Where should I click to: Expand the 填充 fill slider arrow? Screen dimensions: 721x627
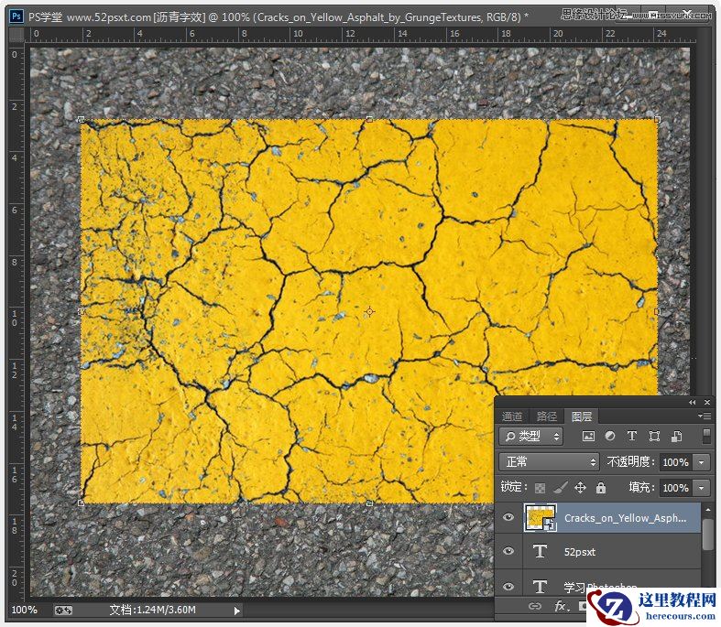pos(702,488)
